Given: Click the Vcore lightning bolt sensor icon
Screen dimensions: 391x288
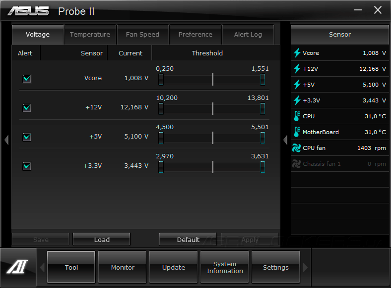Looking at the screenshot, I should (297, 53).
